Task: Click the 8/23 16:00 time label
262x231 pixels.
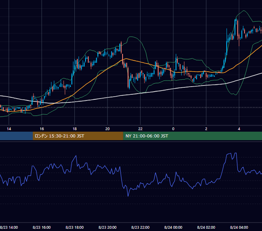Action: 42,227
